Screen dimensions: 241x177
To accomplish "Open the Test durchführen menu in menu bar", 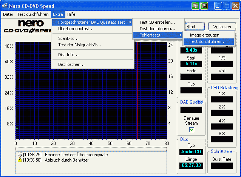I will tap(33, 14).
